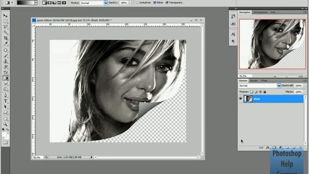309x174 pixels.
Task: Open the Modus blend mode dropdown
Action: coord(106,3)
